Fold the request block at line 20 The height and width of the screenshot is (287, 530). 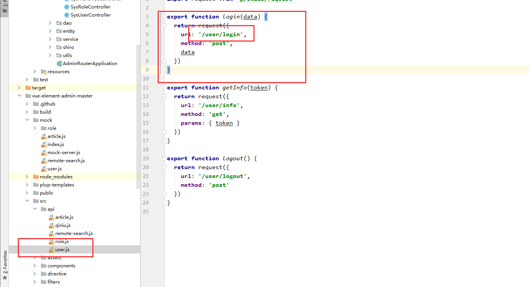[164, 167]
